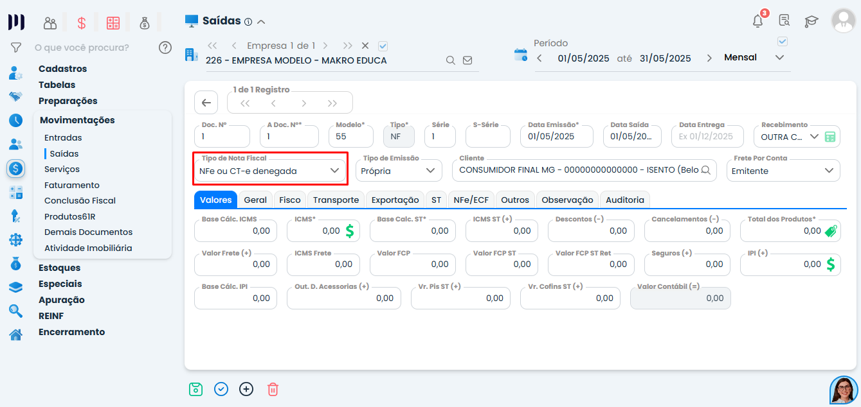The image size is (861, 407).
Task: Click the red trash delete icon
Action: pos(273,389)
